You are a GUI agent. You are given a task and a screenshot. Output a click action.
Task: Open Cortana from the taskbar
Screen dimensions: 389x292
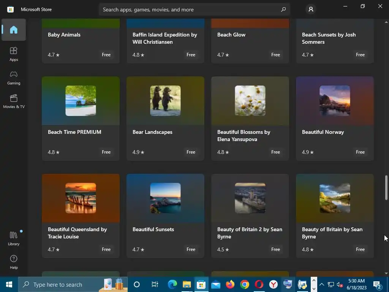[x=137, y=284]
